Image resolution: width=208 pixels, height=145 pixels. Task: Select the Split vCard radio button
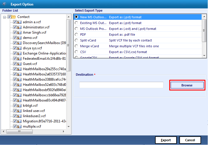click(76, 40)
